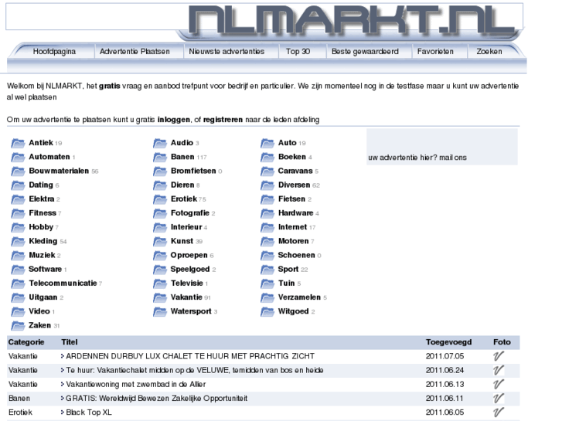The image size is (562, 421).
Task: Open the Bouwmaterialen folder icon
Action: (x=18, y=171)
